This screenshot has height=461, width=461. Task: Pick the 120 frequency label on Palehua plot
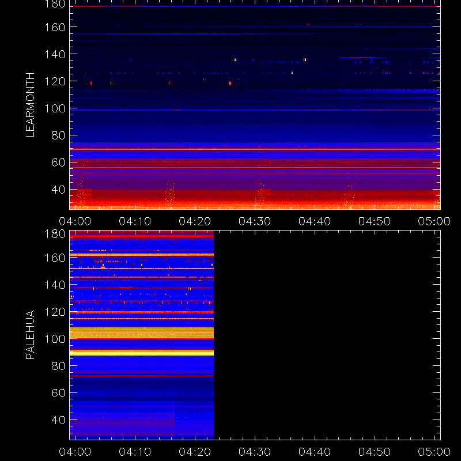pos(55,312)
